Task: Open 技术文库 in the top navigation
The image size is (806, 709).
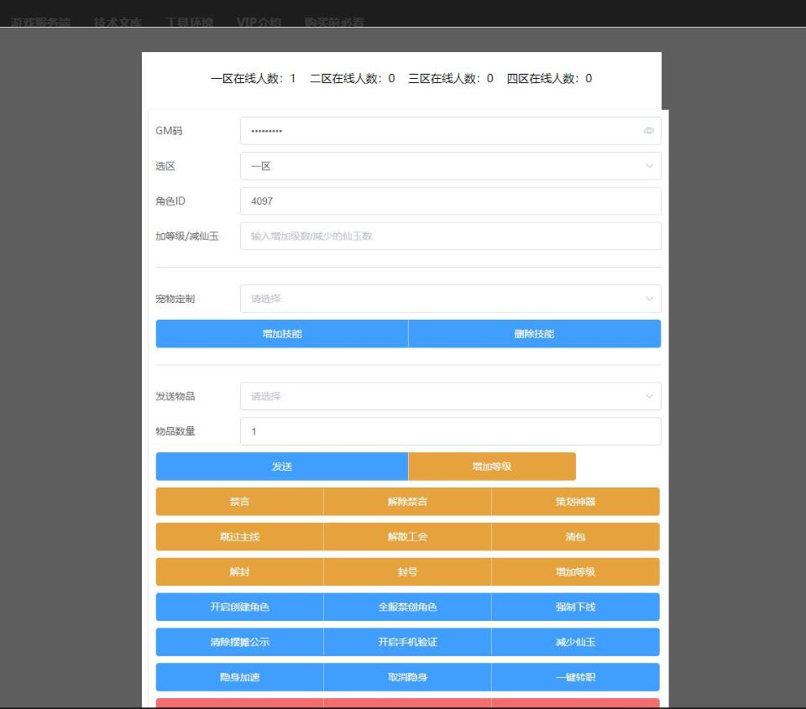Action: (118, 23)
